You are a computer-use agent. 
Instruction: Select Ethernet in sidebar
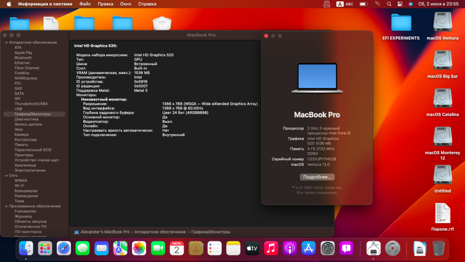22,63
